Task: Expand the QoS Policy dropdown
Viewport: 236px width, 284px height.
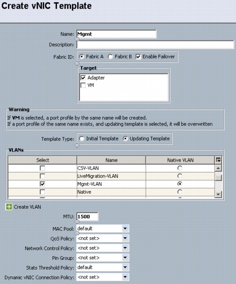Action: pyautogui.click(x=125, y=238)
